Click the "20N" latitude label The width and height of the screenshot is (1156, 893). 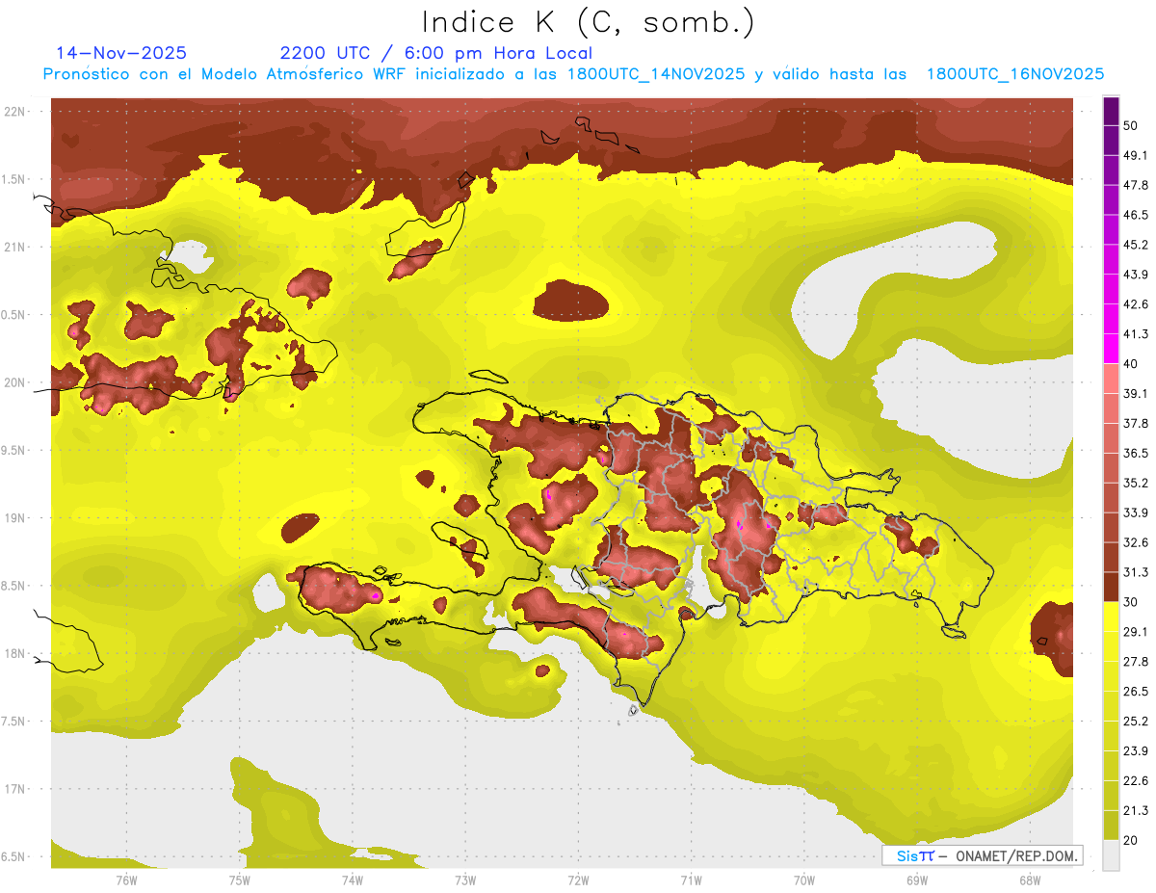coord(15,382)
